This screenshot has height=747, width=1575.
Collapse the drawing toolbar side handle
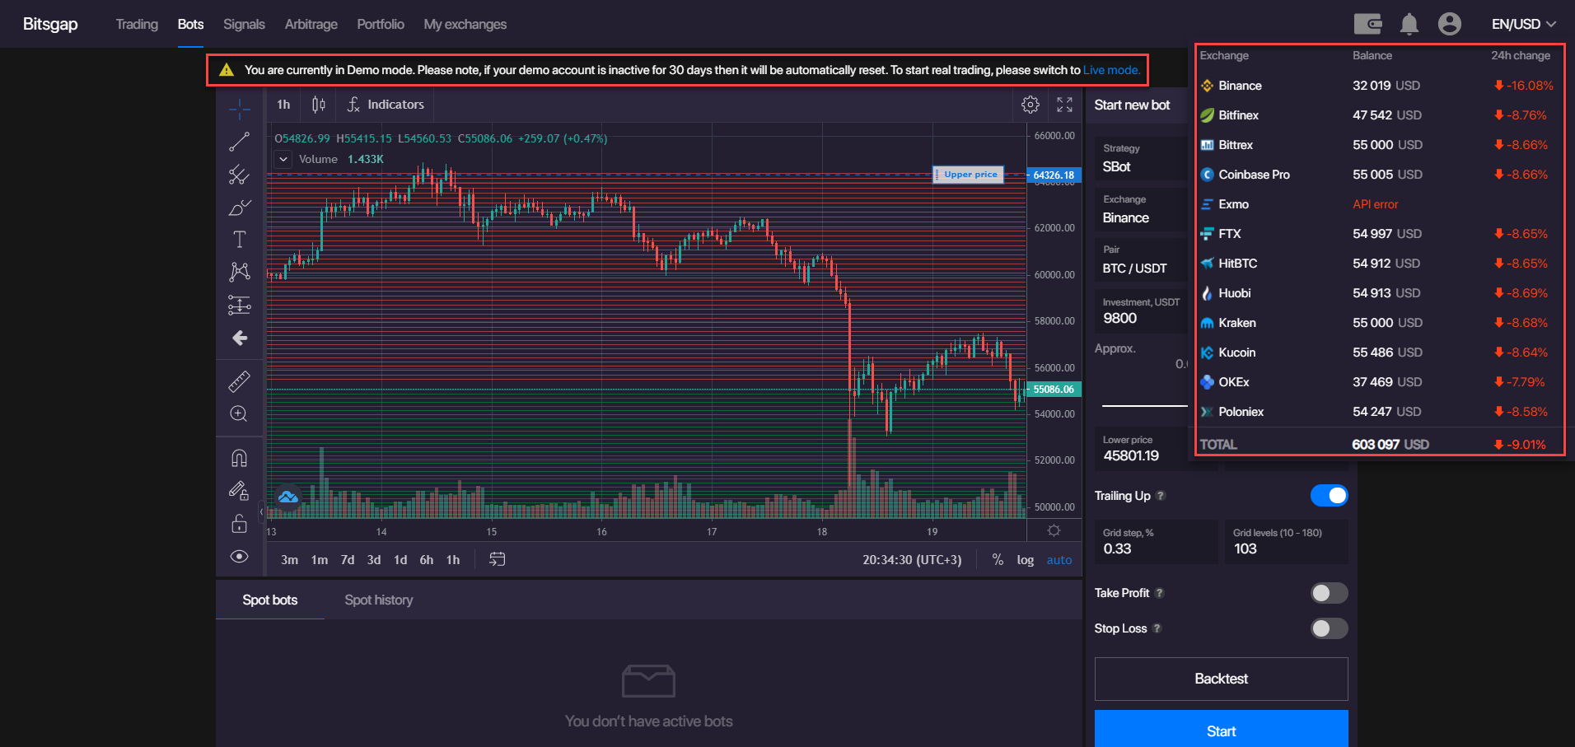tap(262, 511)
